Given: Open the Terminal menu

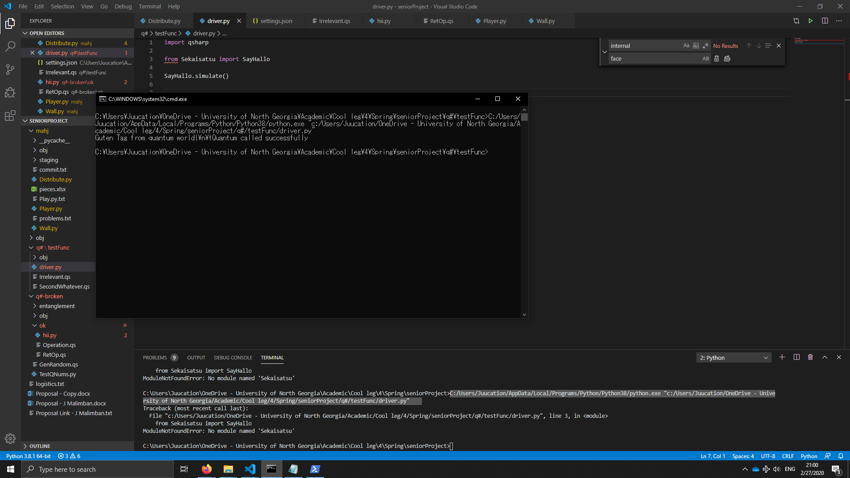Looking at the screenshot, I should click(x=149, y=6).
